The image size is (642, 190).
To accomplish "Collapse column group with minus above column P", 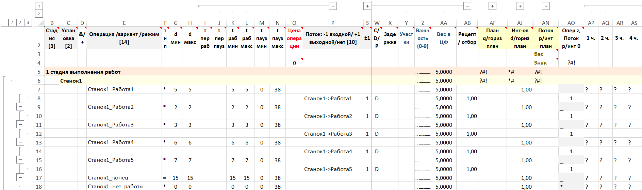I will point(333,6).
